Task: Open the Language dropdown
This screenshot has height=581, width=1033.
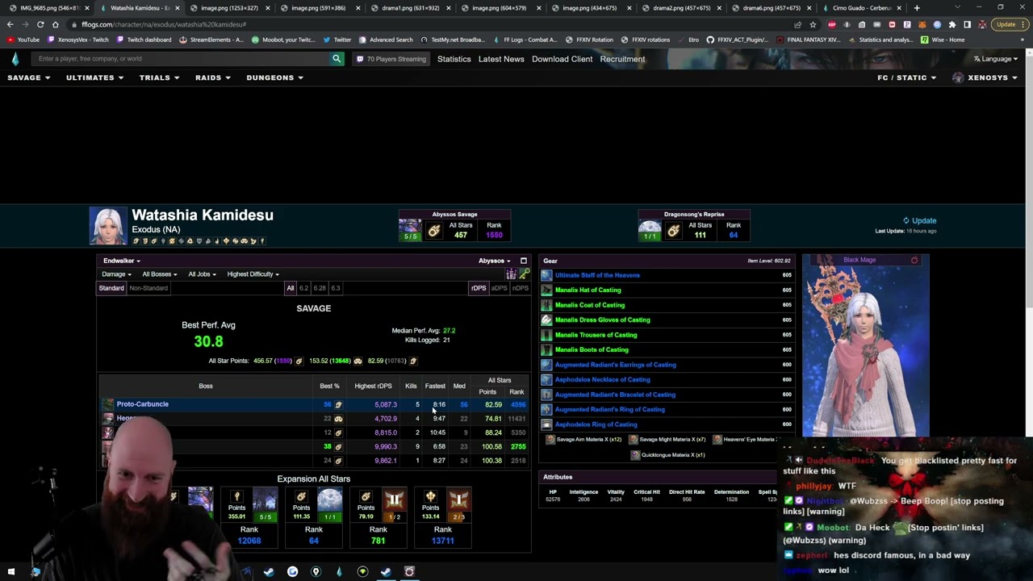Action: pyautogui.click(x=996, y=59)
